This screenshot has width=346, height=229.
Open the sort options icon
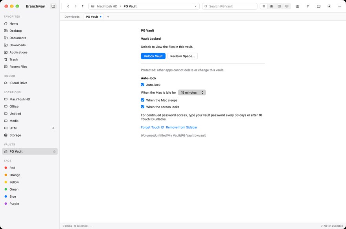pyautogui.click(x=308, y=6)
